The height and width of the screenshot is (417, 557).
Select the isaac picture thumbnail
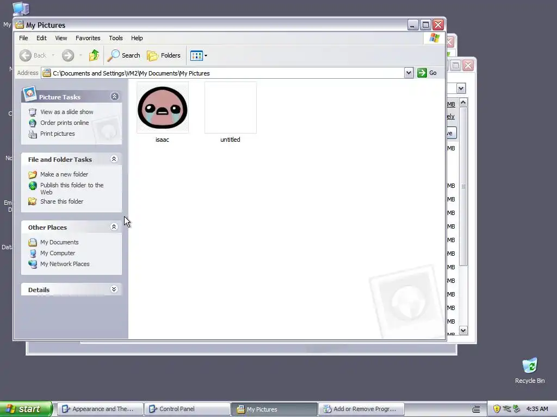(x=163, y=108)
